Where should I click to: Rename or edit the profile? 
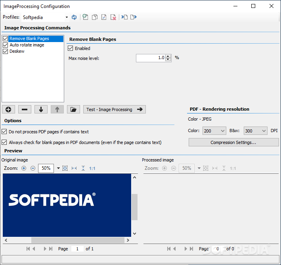(104, 17)
